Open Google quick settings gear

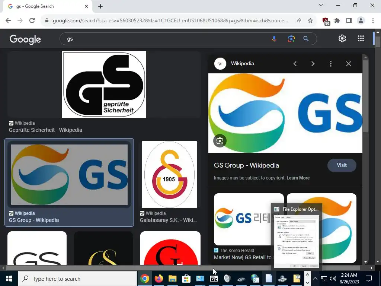(x=342, y=38)
